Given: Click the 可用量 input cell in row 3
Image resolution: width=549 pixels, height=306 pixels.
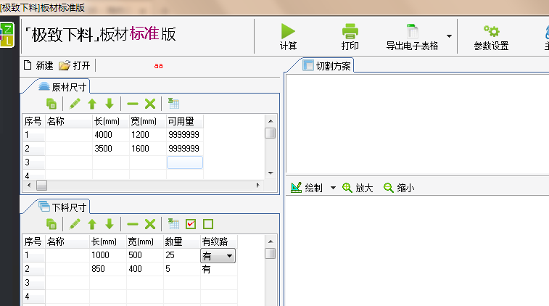Looking at the screenshot, I should click(185, 162).
